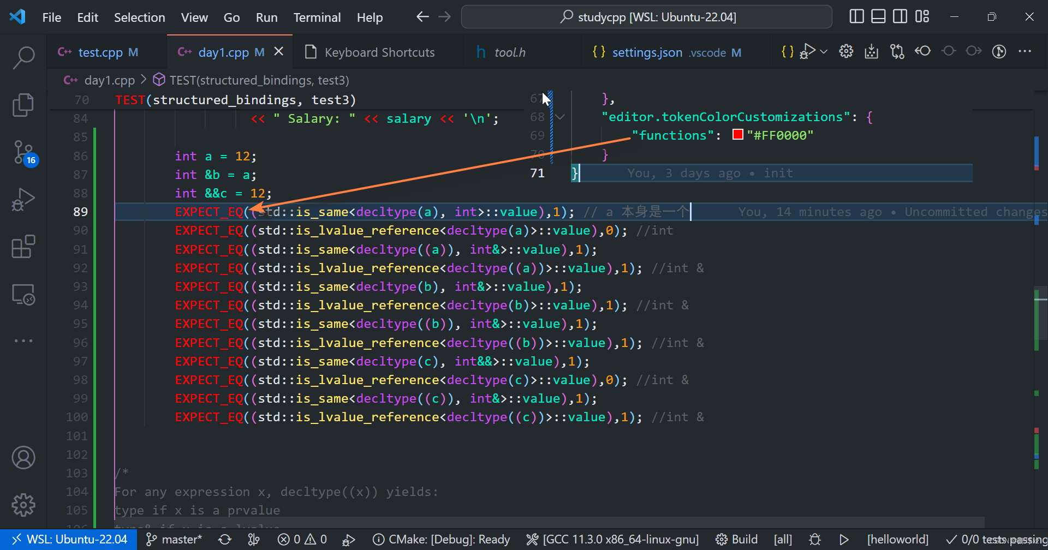Go to previous change arrow-circle icon
1048x550 pixels.
(x=923, y=51)
